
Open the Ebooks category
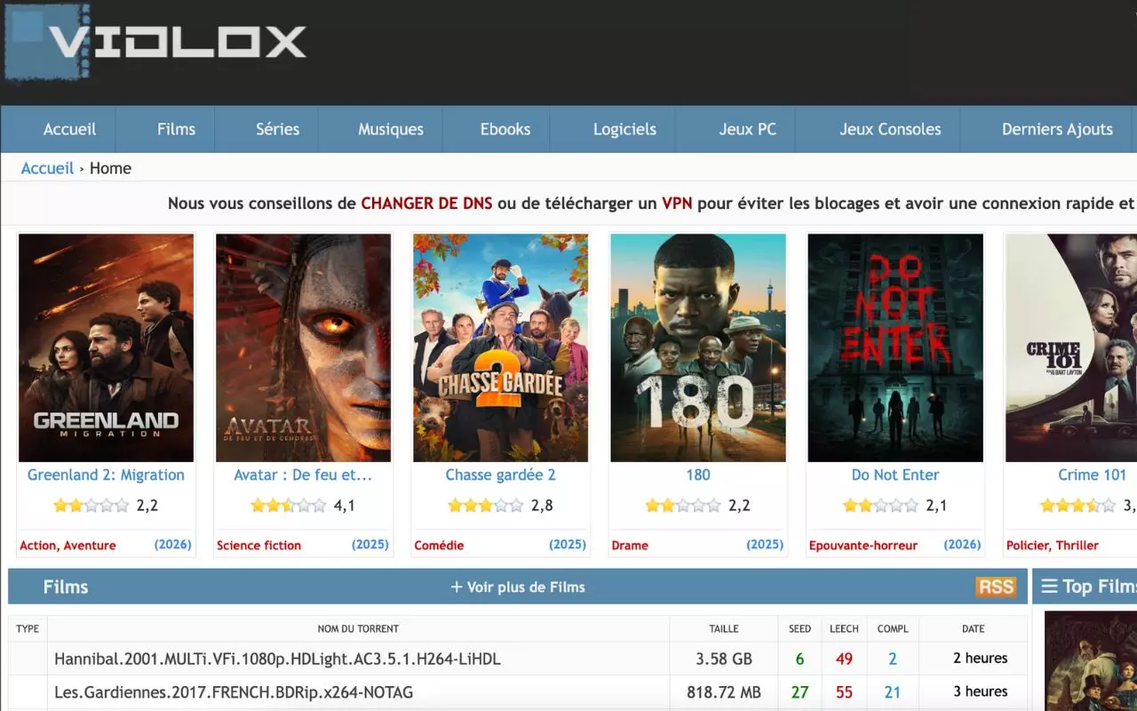[x=505, y=130]
